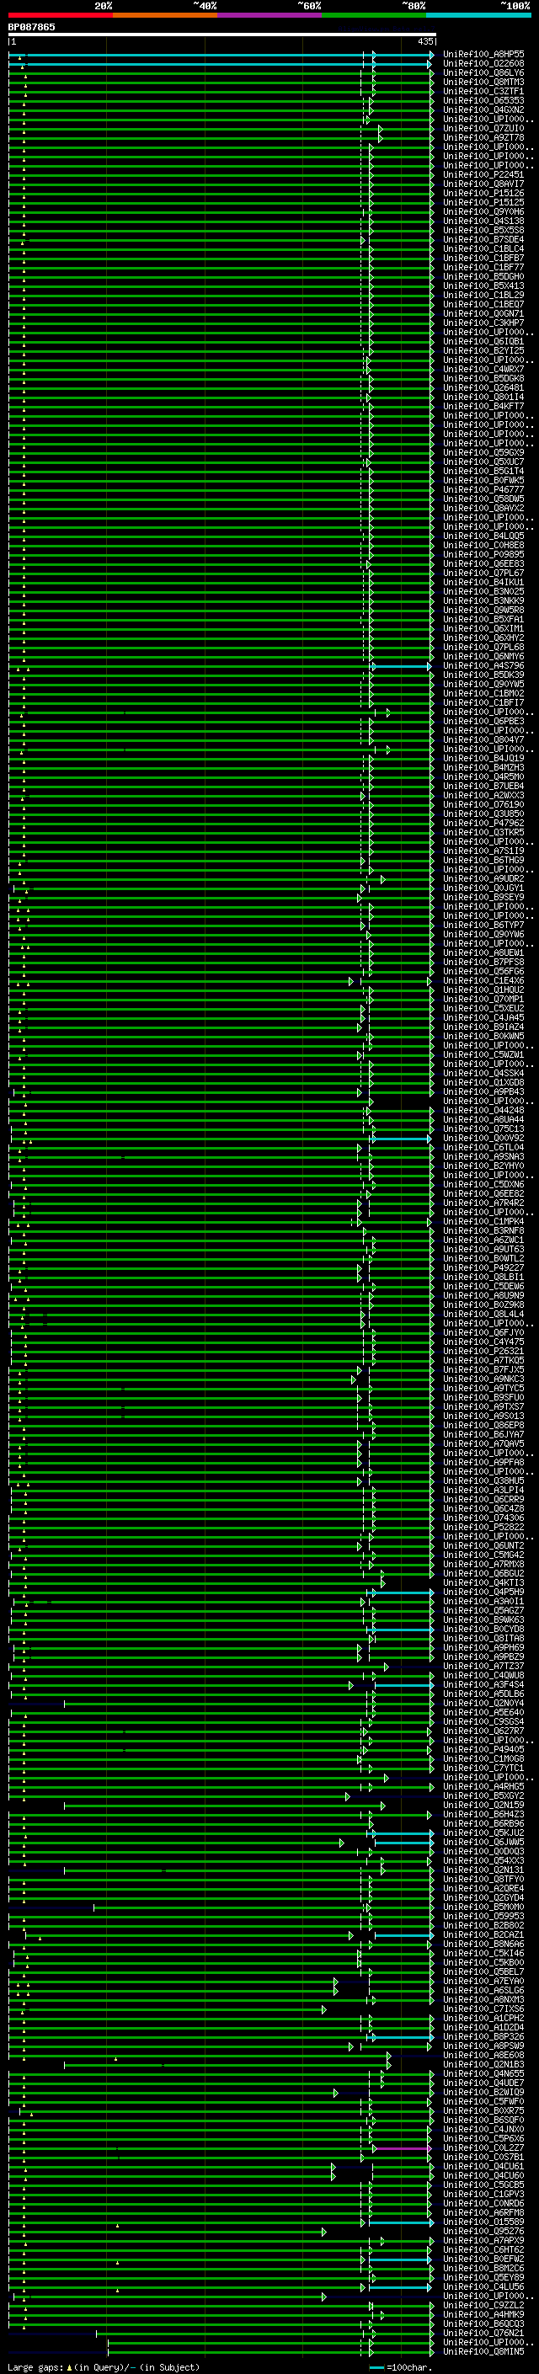Click cyan alignment bar of UniRef100_Q00V92 row
The image size is (539, 2374).
tap(402, 1139)
